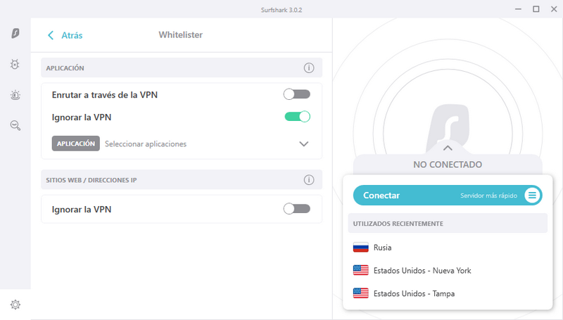The height and width of the screenshot is (320, 563).
Task: Click the Whitelister page title
Action: (x=181, y=34)
